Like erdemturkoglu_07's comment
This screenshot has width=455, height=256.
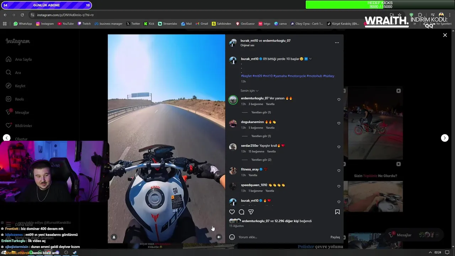[339, 100]
